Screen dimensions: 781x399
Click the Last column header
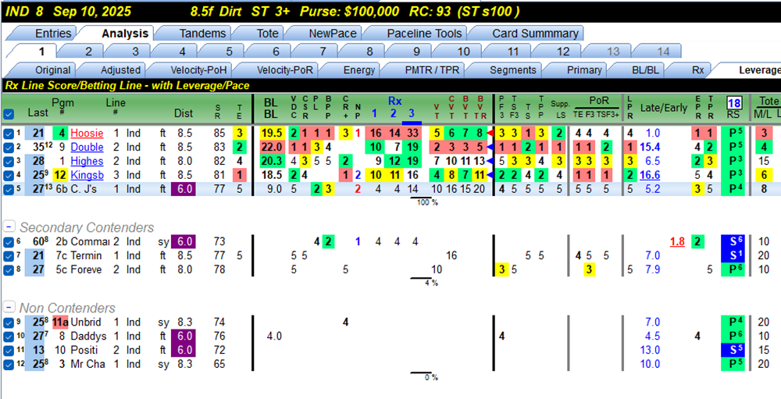click(x=37, y=113)
